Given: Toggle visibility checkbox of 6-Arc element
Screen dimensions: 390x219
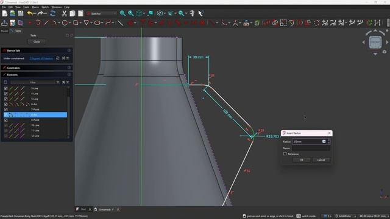Looking at the screenshot, I should click(5, 104).
